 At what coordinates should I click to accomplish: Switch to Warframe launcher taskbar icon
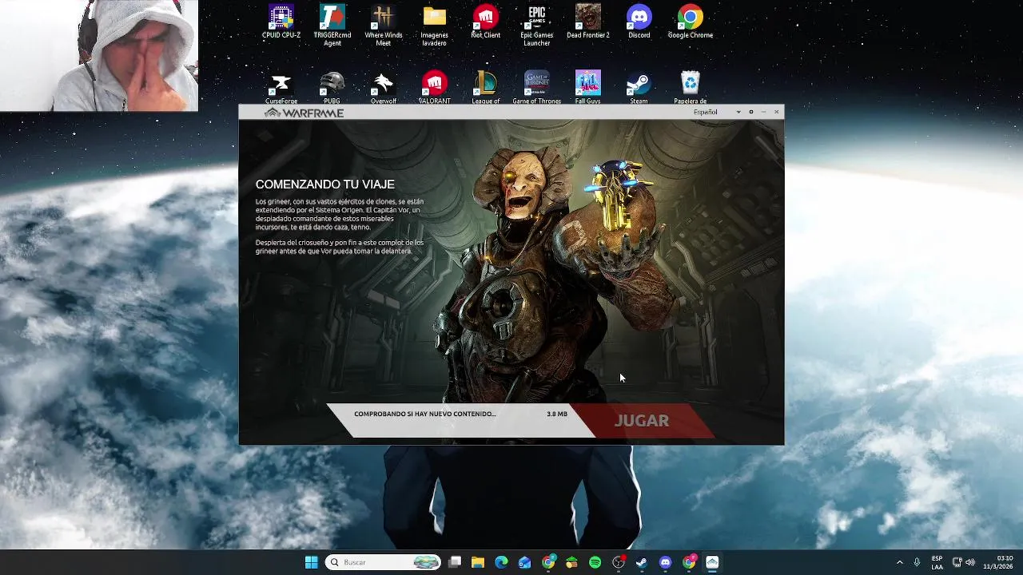pos(712,562)
